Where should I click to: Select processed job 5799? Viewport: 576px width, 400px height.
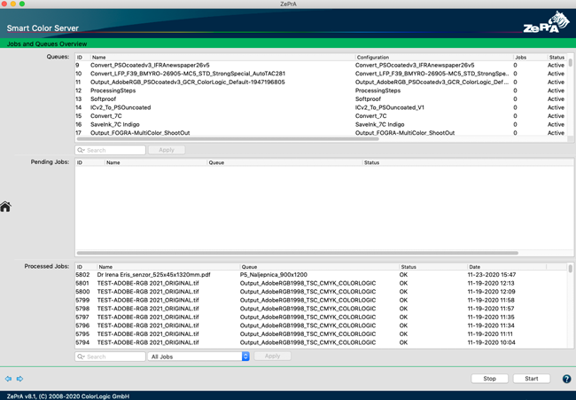[x=322, y=300]
